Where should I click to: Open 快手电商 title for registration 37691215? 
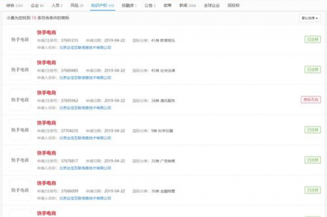(x=46, y=32)
